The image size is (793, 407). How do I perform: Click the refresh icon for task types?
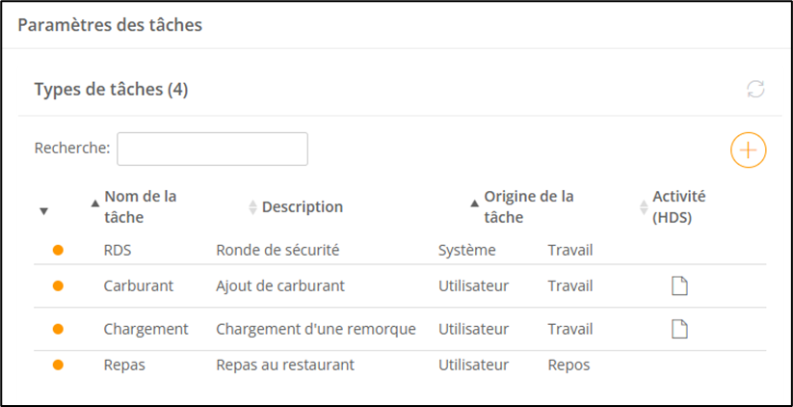(755, 90)
